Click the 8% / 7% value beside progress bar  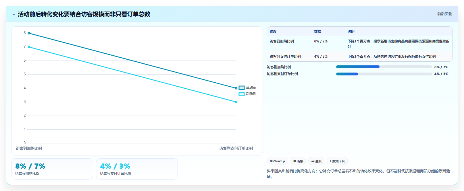point(441,67)
